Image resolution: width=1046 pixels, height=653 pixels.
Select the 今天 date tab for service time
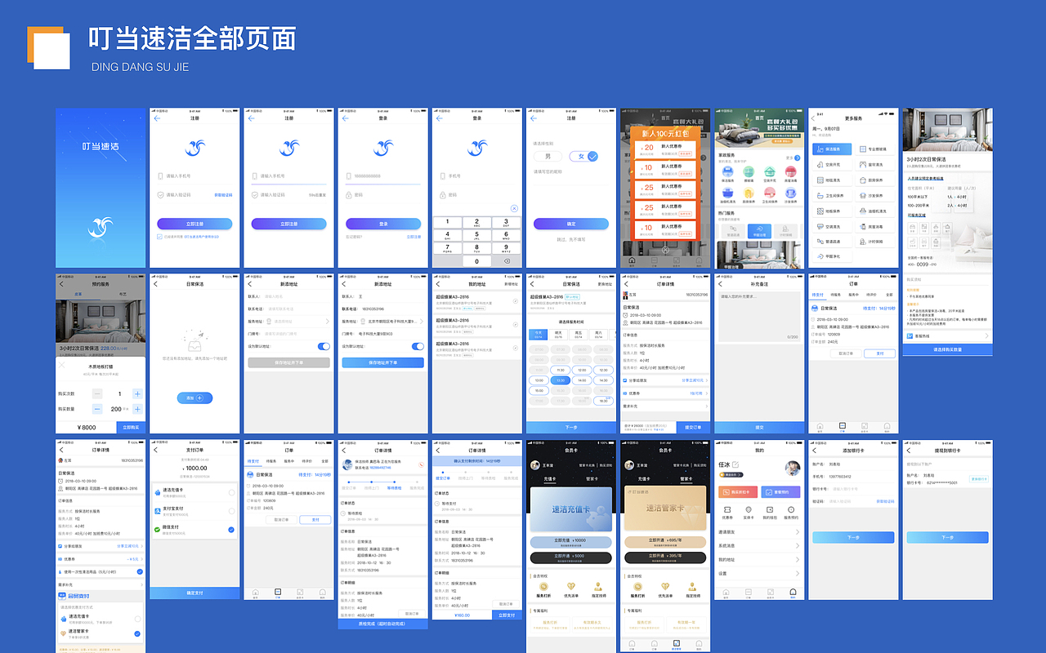(x=538, y=335)
